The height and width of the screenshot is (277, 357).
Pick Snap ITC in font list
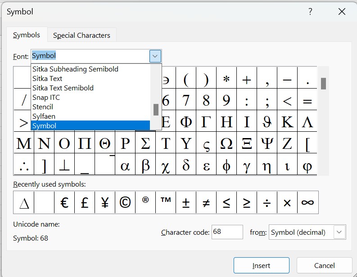point(90,97)
